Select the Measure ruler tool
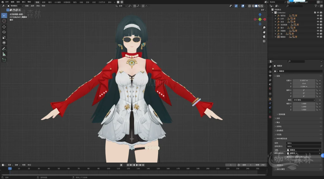The image size is (324, 179). point(4,54)
